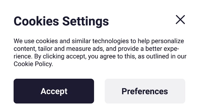
Task: Accept all cookies
Action: coord(54,91)
